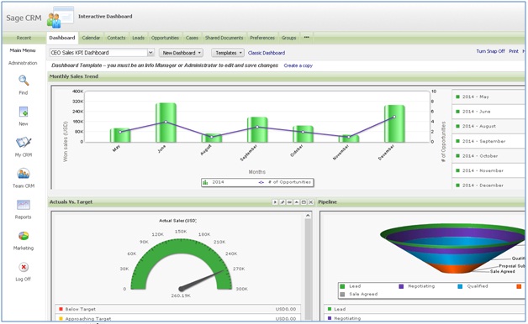This screenshot has width=528, height=324.
Task: Click the Create a copy link
Action: point(298,65)
